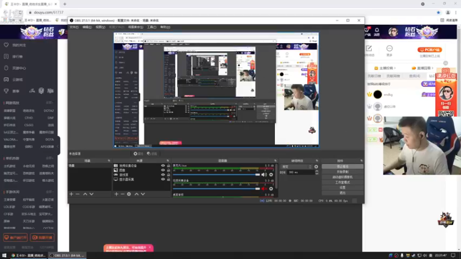Toggle visibility eye for 游戏源 source
461x259 pixels.
pos(163,175)
